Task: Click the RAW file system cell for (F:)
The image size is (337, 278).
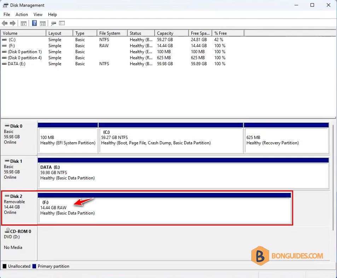Action: pos(104,46)
